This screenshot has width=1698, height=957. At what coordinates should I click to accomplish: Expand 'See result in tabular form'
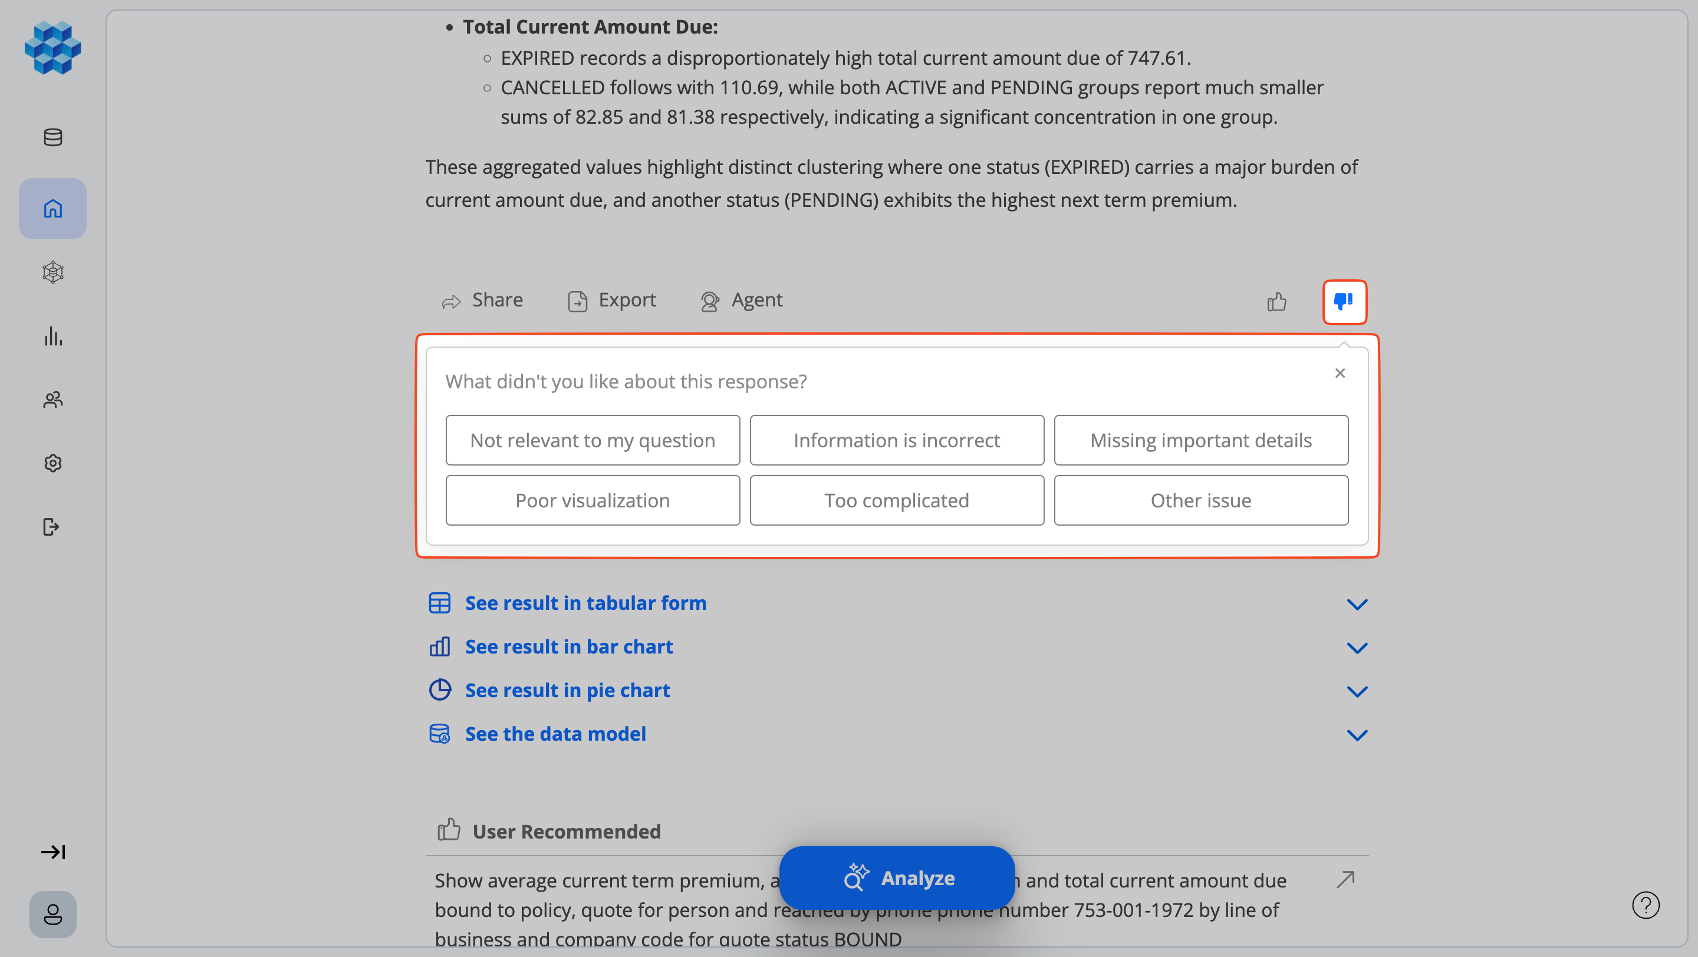pyautogui.click(x=585, y=603)
